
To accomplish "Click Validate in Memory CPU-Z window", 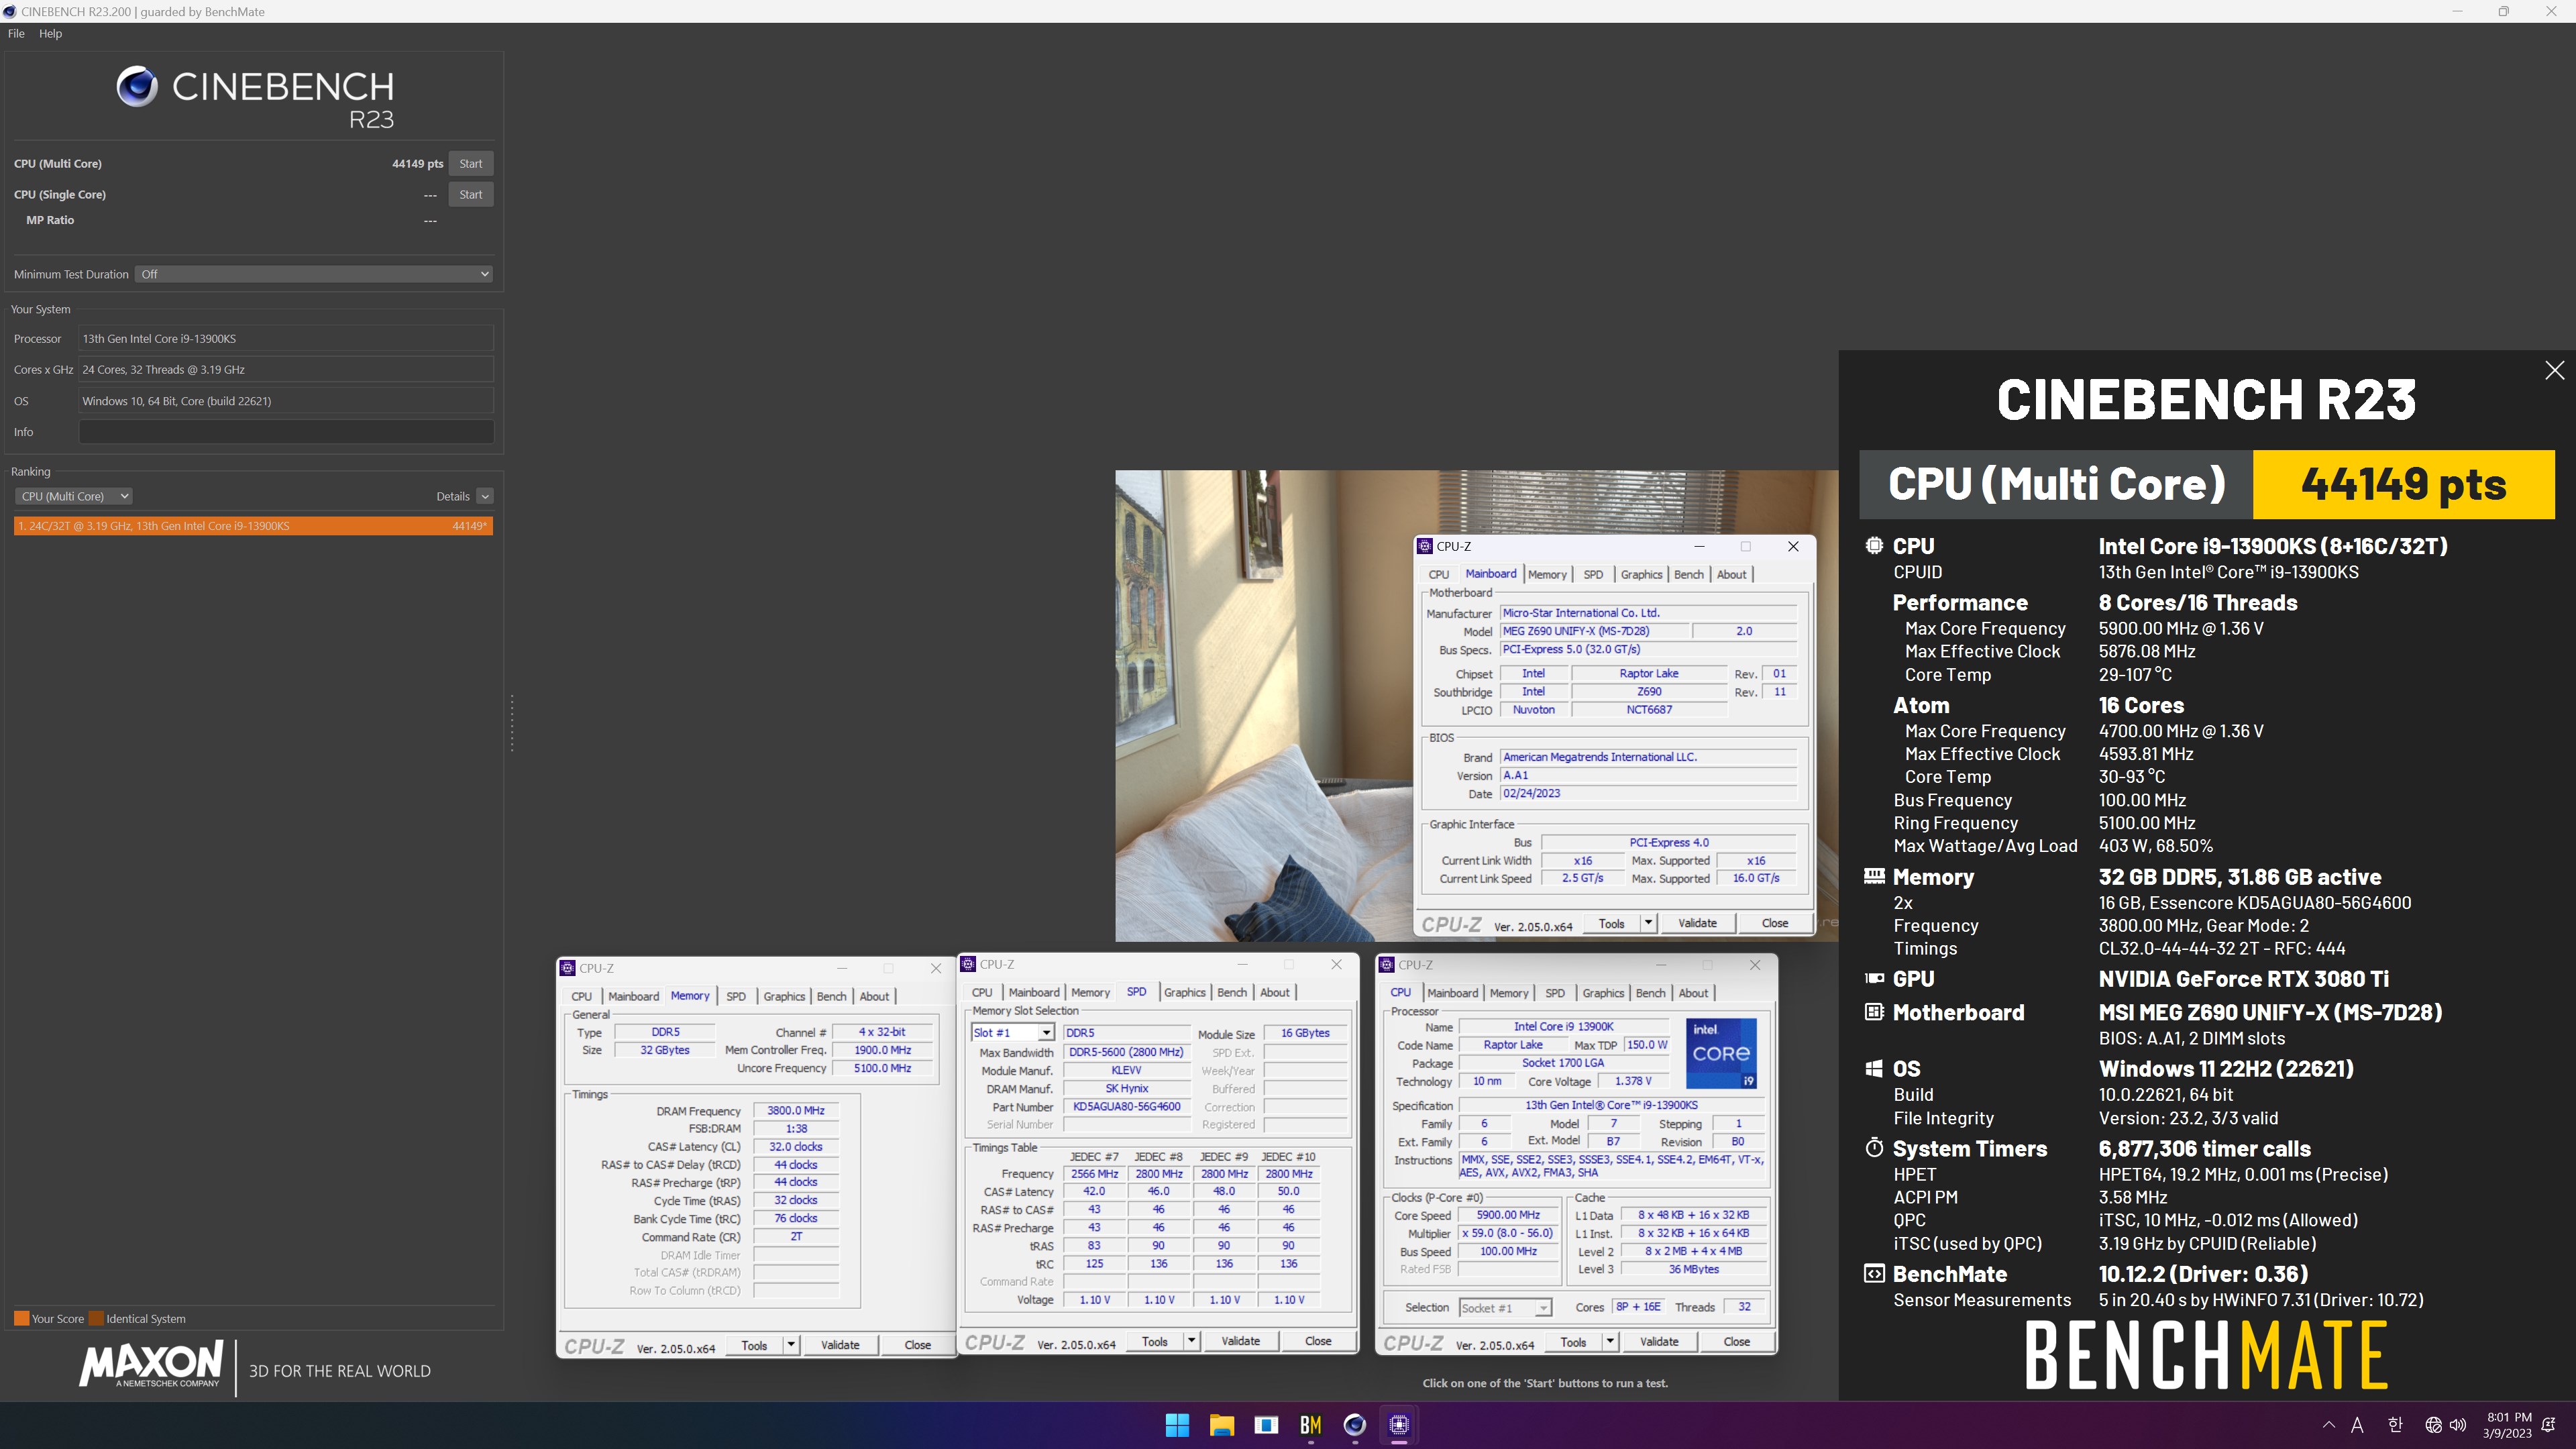I will [x=840, y=1345].
